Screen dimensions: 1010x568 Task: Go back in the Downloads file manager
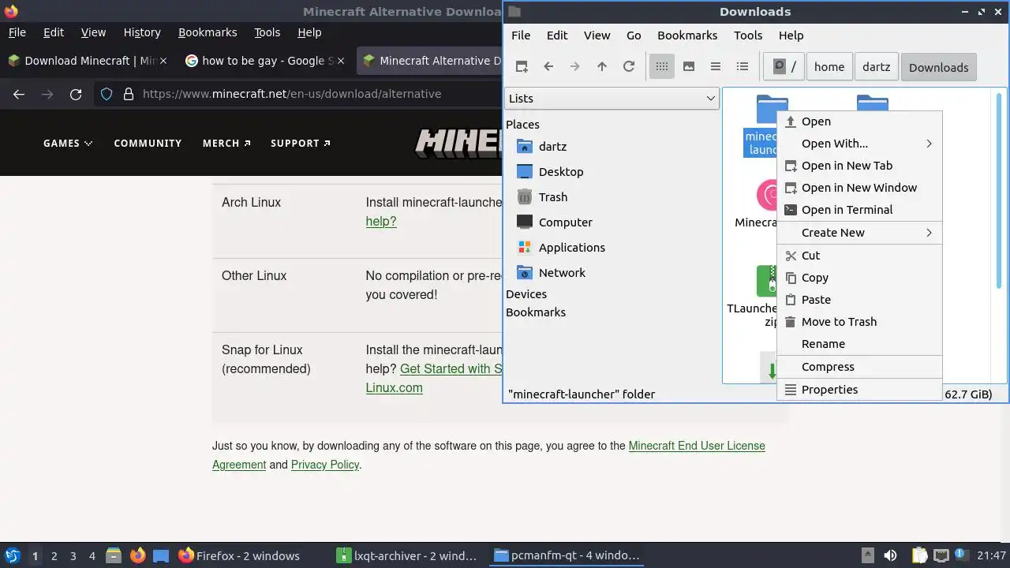(x=548, y=67)
